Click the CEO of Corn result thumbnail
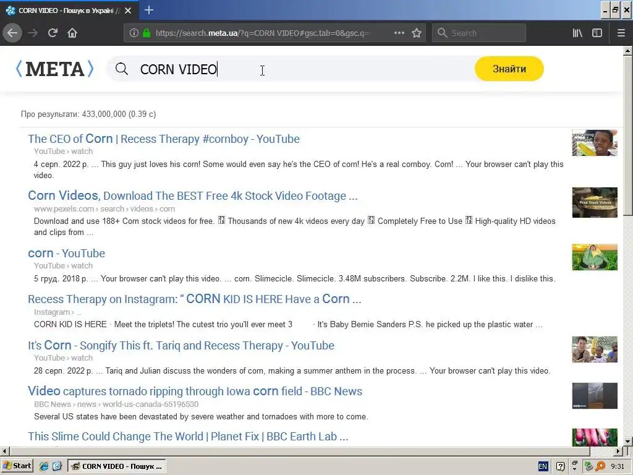Screen dimensions: 633x475 click(x=595, y=143)
